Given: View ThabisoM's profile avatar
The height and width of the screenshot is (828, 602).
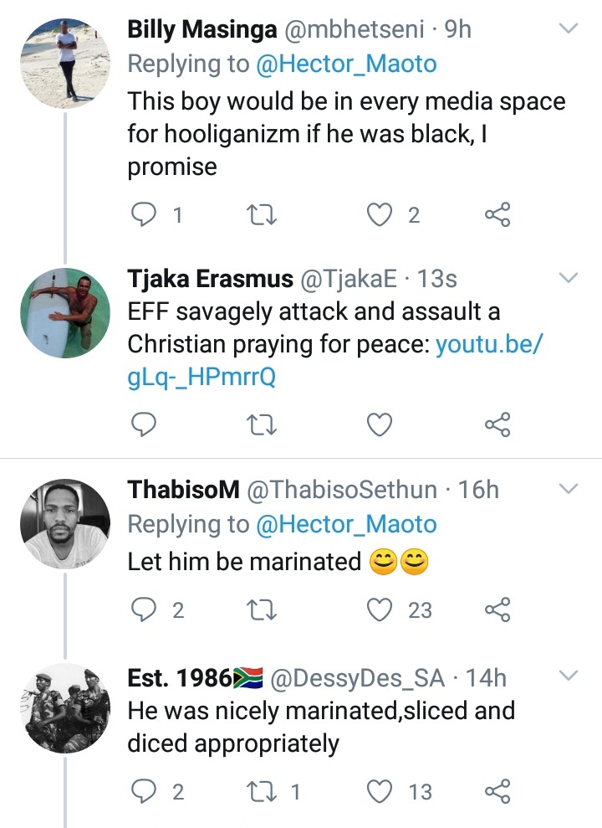Looking at the screenshot, I should (x=65, y=524).
